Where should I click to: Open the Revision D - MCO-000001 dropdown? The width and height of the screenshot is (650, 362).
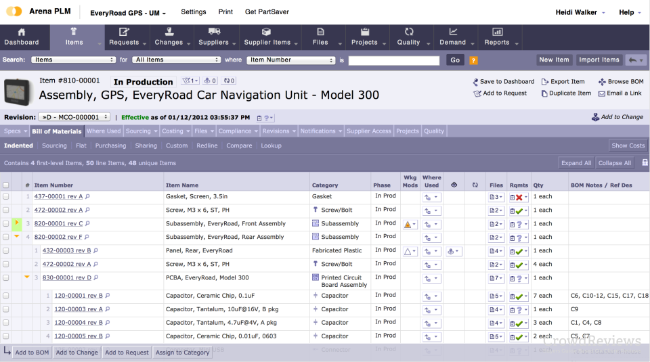(x=74, y=117)
